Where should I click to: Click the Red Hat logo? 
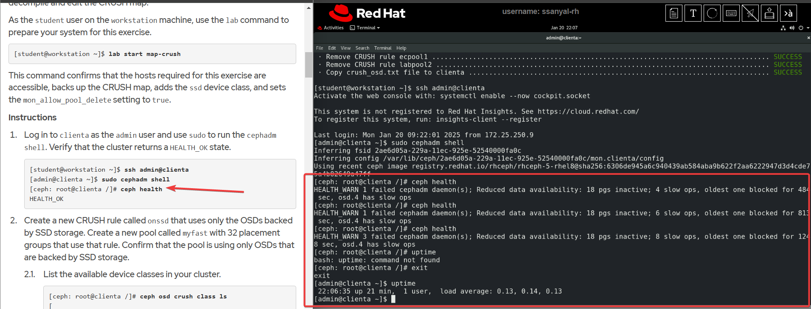[x=367, y=13]
